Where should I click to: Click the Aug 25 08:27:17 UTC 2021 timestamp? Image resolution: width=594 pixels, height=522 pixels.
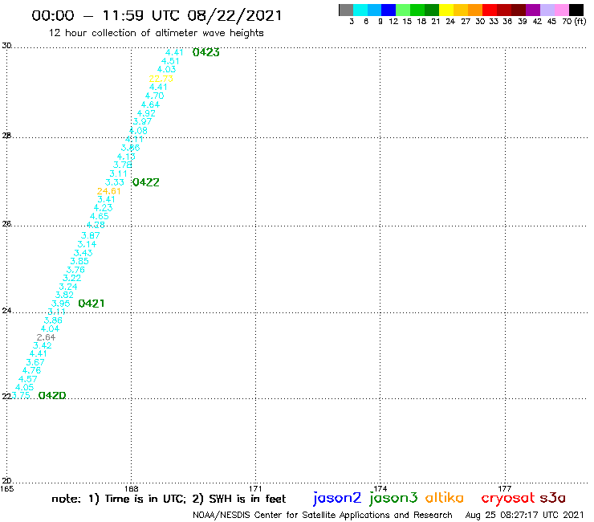click(x=524, y=516)
